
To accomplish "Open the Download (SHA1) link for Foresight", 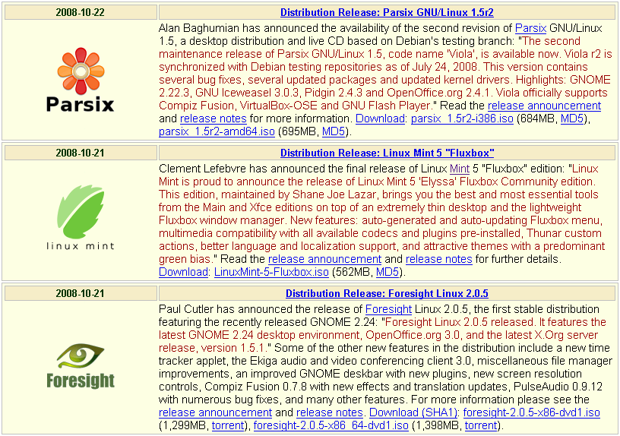I will point(413,412).
